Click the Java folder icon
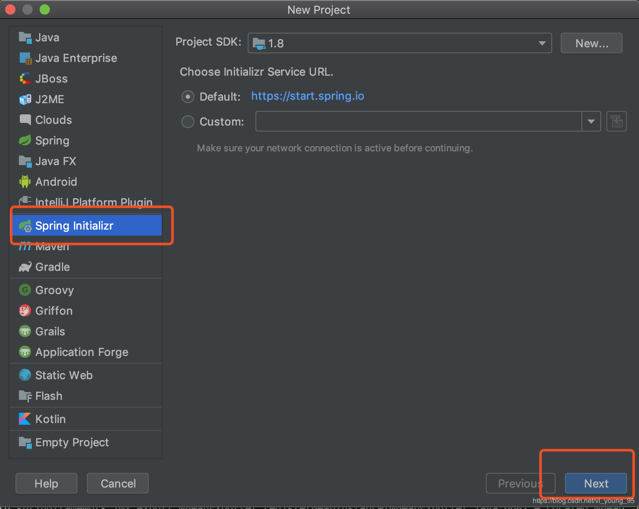 [25, 38]
